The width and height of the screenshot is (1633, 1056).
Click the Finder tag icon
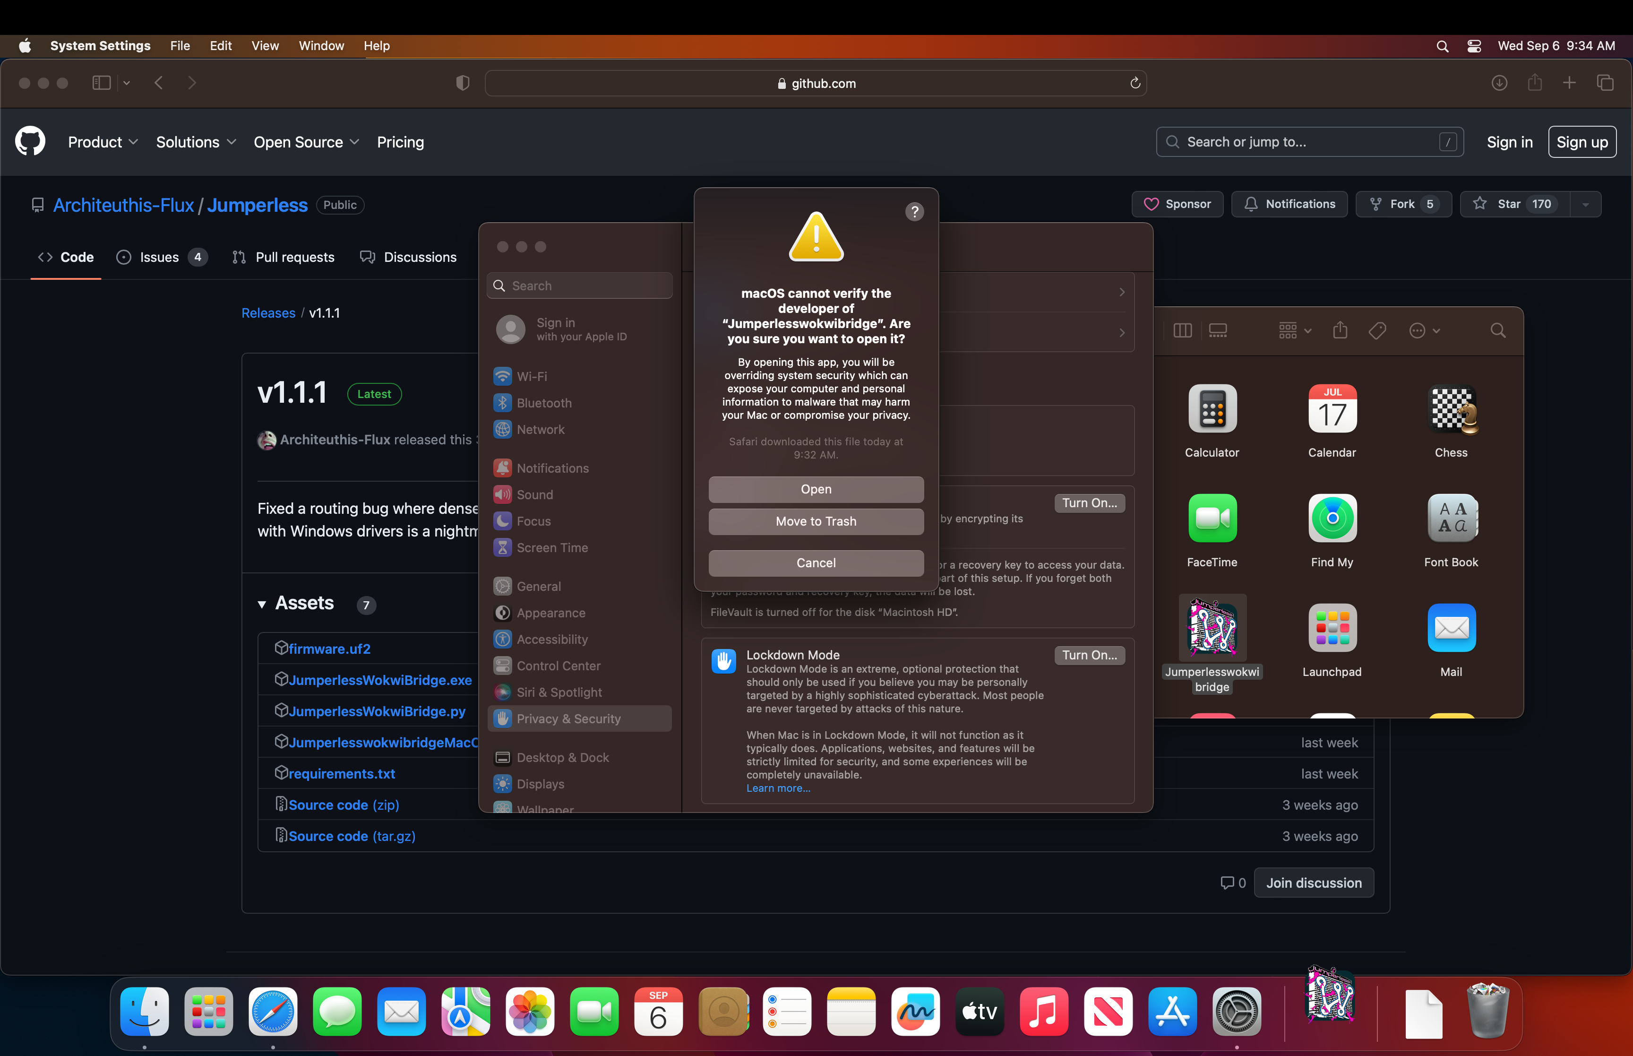pyautogui.click(x=1377, y=331)
